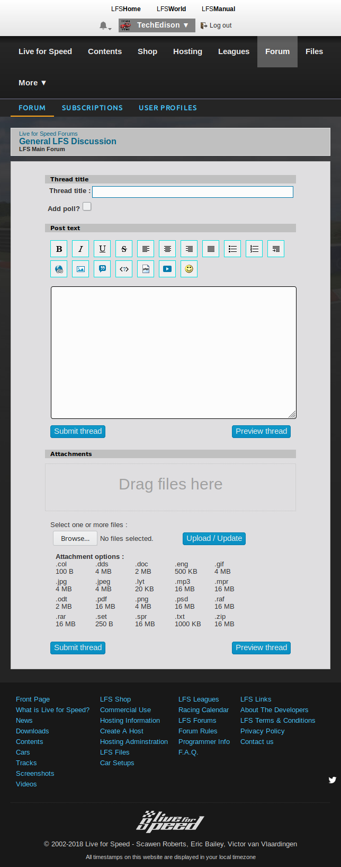Apply strikethrough formatting
The height and width of the screenshot is (867, 341).
124,249
